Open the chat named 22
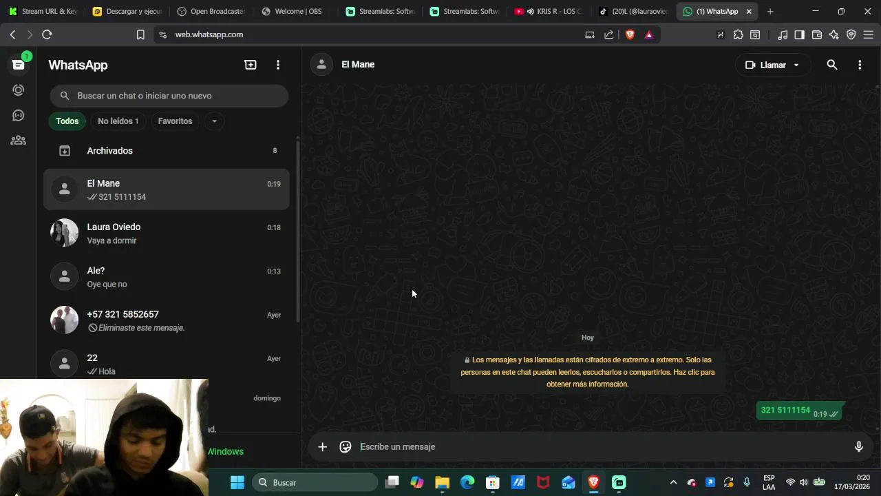This screenshot has height=496, width=881. [x=167, y=364]
